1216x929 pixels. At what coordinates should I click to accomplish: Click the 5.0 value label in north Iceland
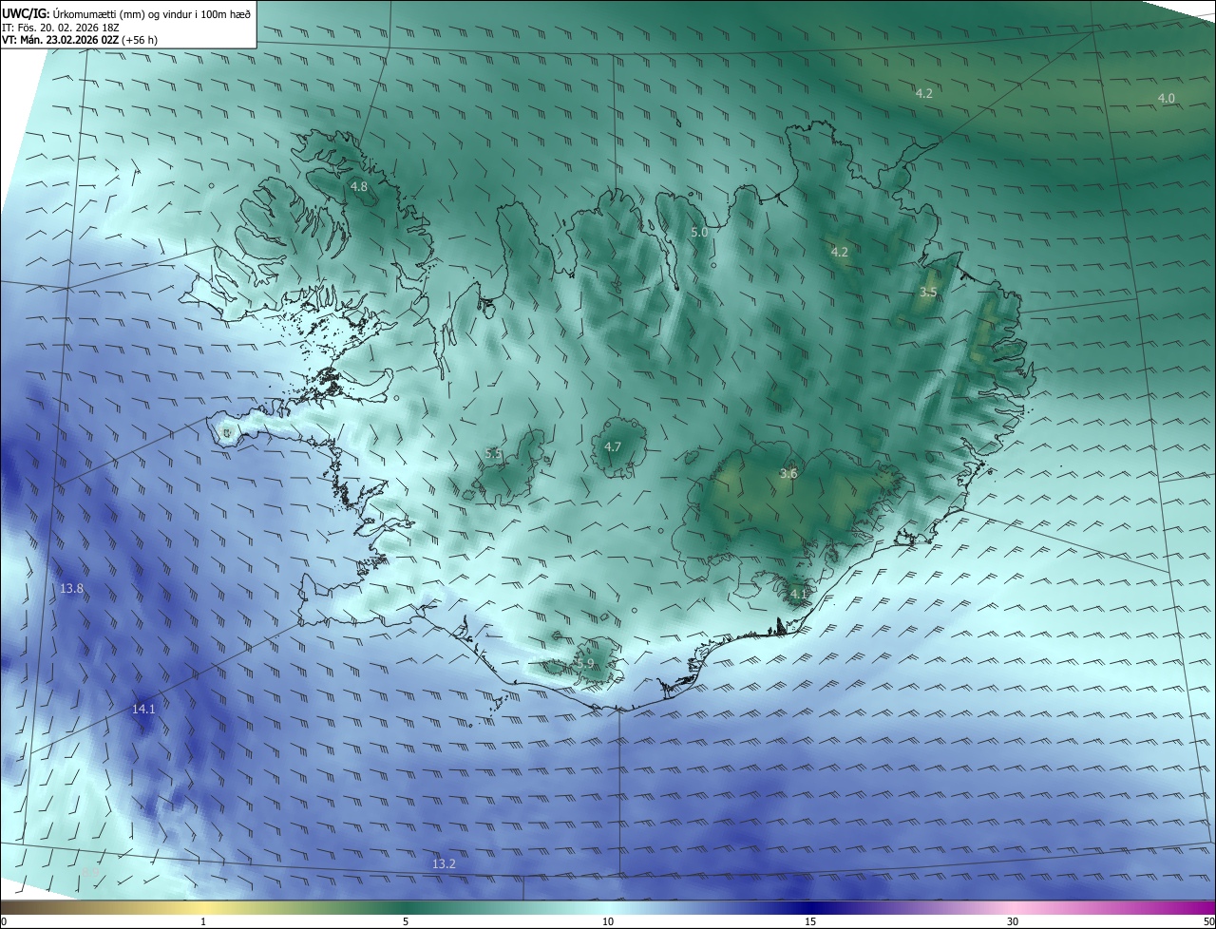(699, 232)
